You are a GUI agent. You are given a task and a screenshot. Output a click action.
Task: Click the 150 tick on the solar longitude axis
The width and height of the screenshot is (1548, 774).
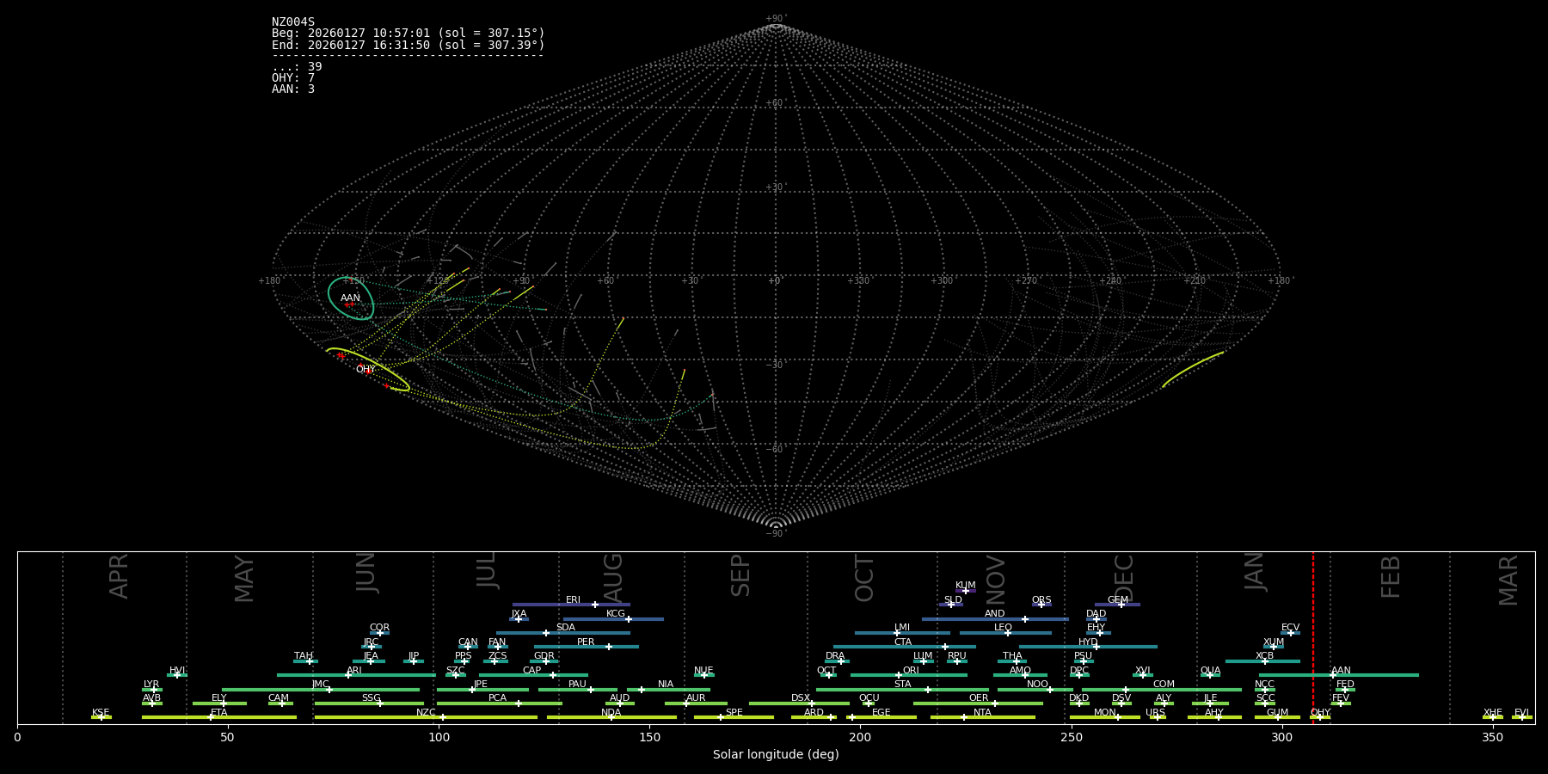649,737
